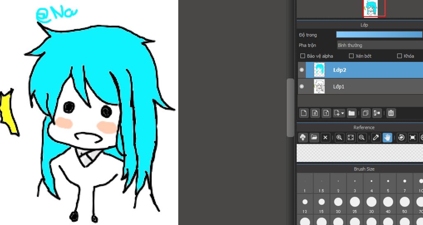Enable the Xén bớt clipping checkbox
The image size is (423, 225).
point(351,56)
